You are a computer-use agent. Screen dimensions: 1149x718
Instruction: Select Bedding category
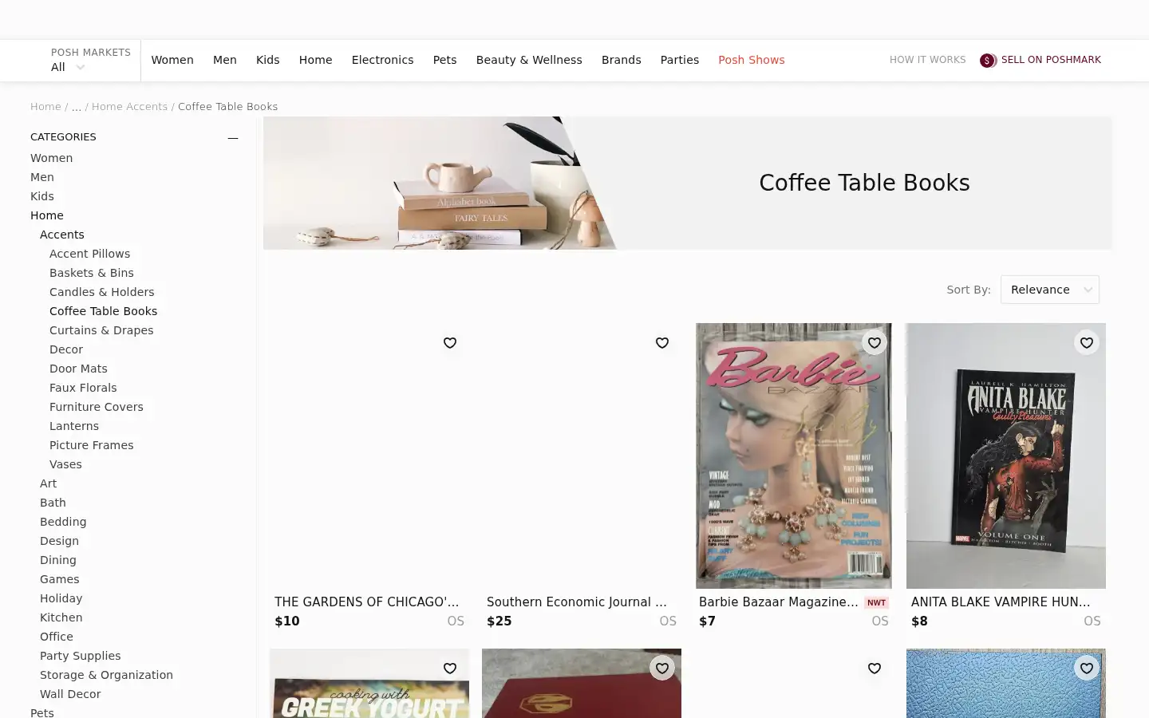[63, 522]
